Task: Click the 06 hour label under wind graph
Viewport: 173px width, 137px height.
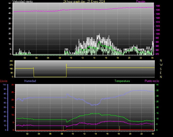Action: pyautogui.click(x=48, y=58)
